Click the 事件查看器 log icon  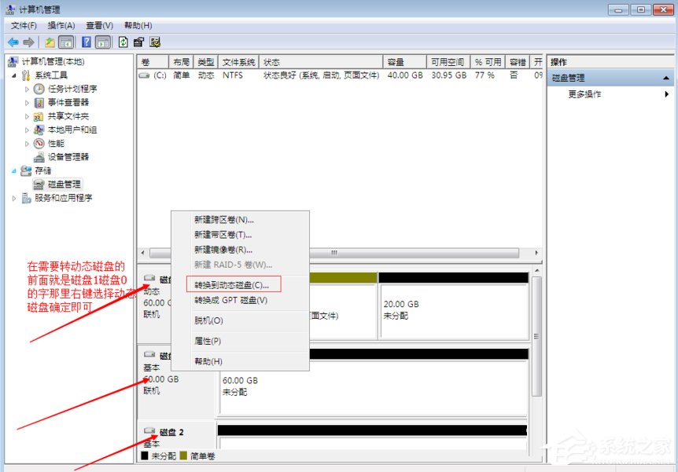[37, 101]
